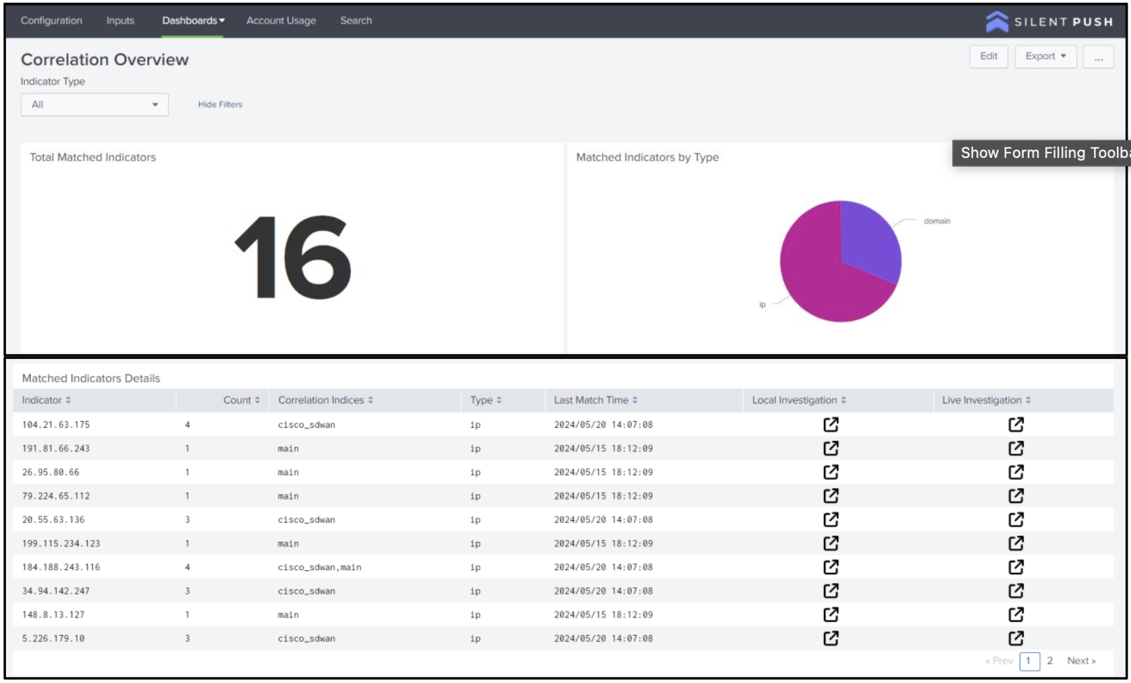
Task: Sort table by Type column
Action: pos(486,400)
